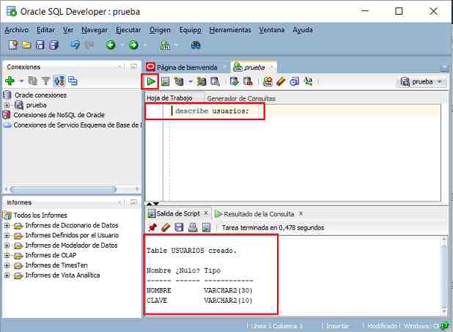This screenshot has width=453, height=332.
Task: Toggle the tree sync icon in Conexiones toolbar
Action: [59, 81]
